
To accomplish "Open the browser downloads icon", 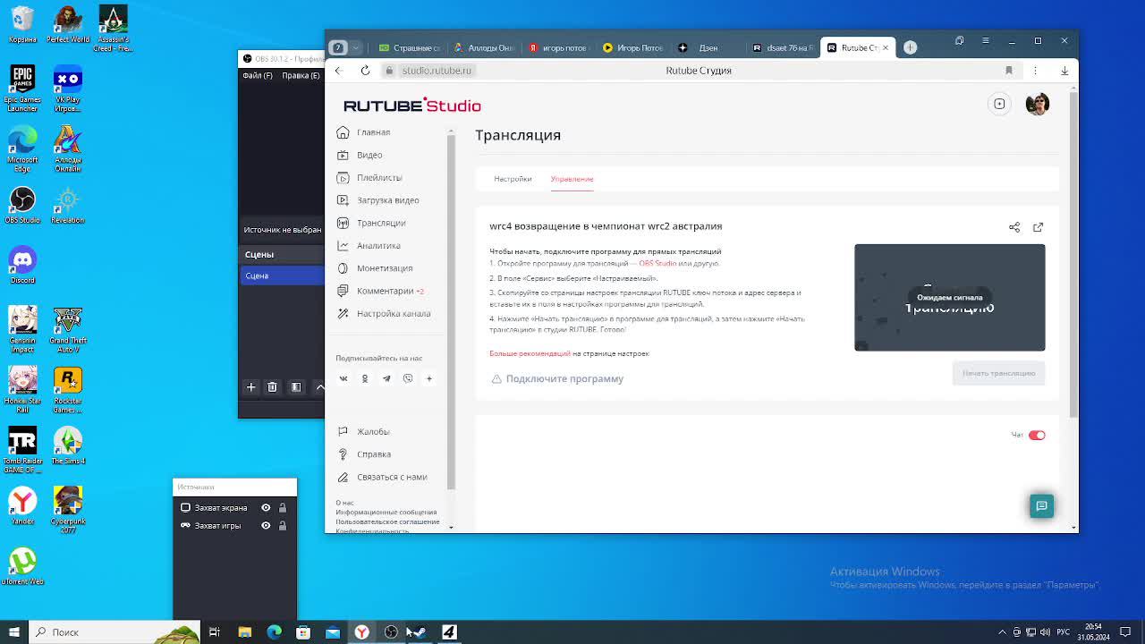I will (x=1064, y=71).
